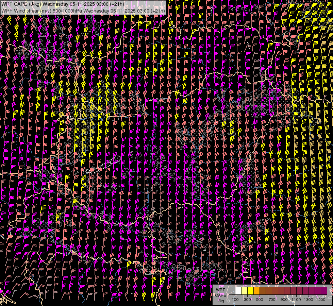Click the CAPE word in the legend
Screen dimensions: 333x306
(220, 295)
